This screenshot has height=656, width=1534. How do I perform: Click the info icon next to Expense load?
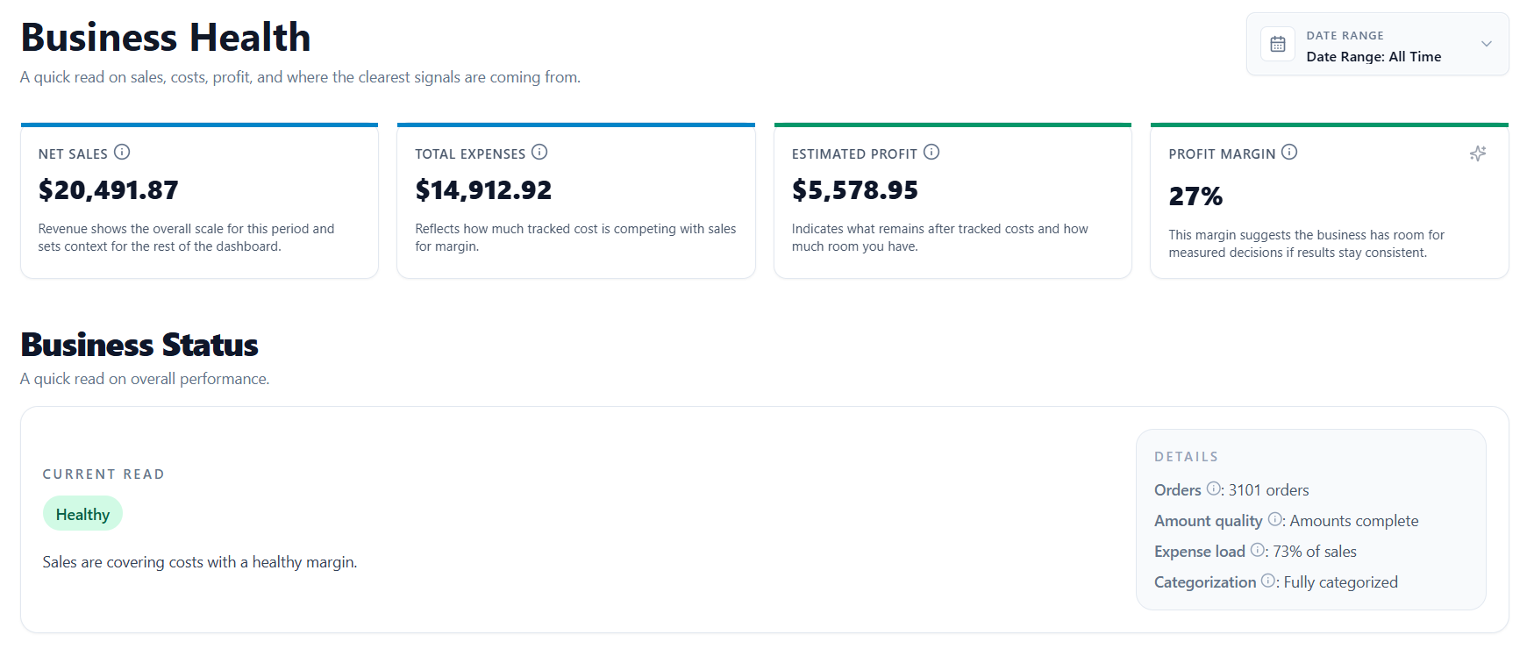click(1258, 550)
